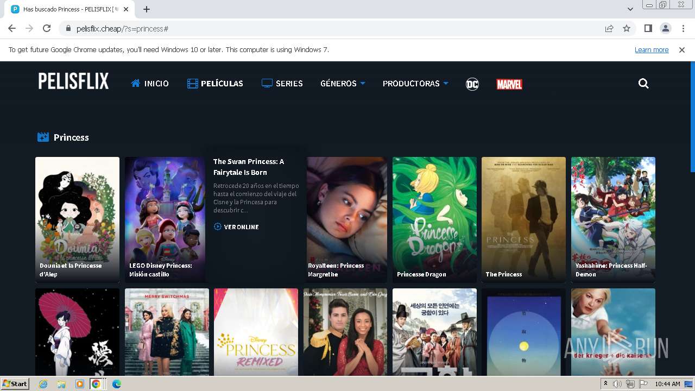Screen dimensions: 695x391
Task: Open Royalteen: Princess Margrethe poster
Action: pos(347,219)
